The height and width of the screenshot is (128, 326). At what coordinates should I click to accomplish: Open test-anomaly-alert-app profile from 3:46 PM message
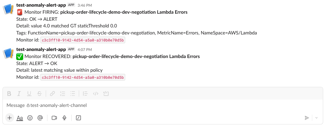[41, 5]
